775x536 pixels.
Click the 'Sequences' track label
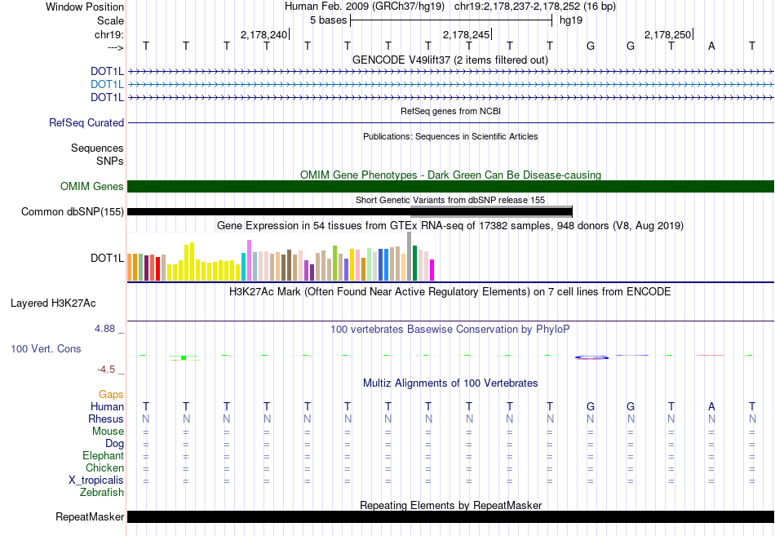coord(97,148)
